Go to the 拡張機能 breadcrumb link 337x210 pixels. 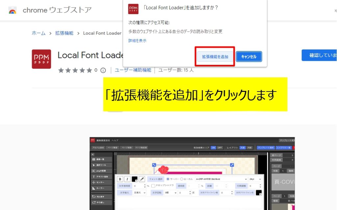tap(64, 33)
